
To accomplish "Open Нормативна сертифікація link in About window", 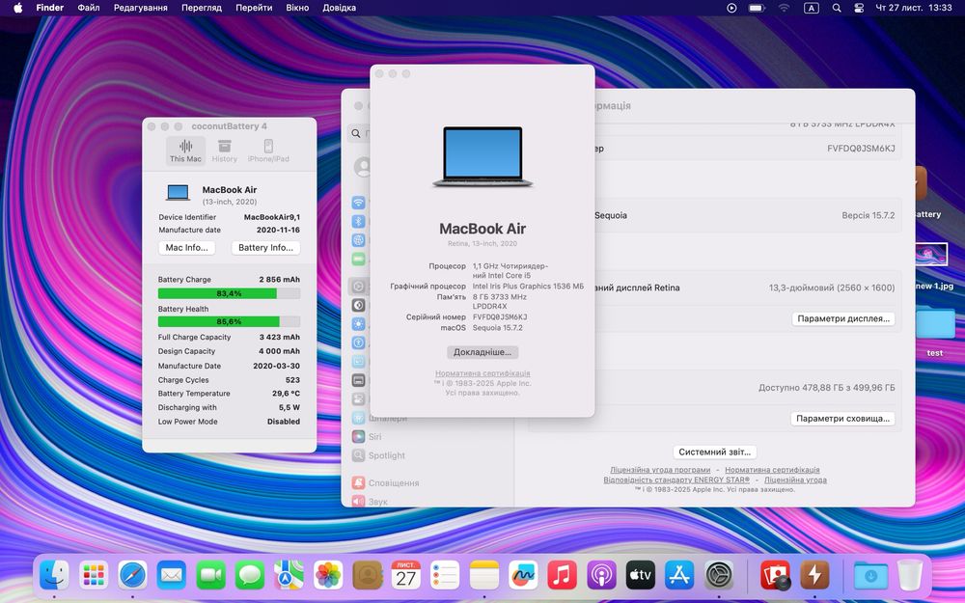I will point(482,373).
